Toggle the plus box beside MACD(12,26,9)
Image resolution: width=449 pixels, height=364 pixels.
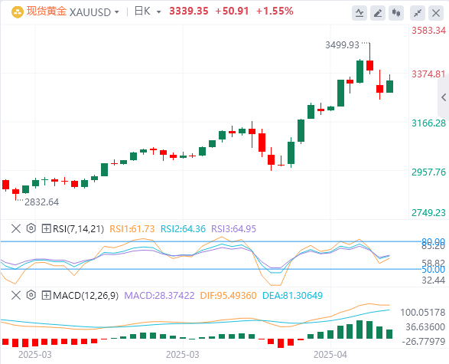click(x=46, y=296)
